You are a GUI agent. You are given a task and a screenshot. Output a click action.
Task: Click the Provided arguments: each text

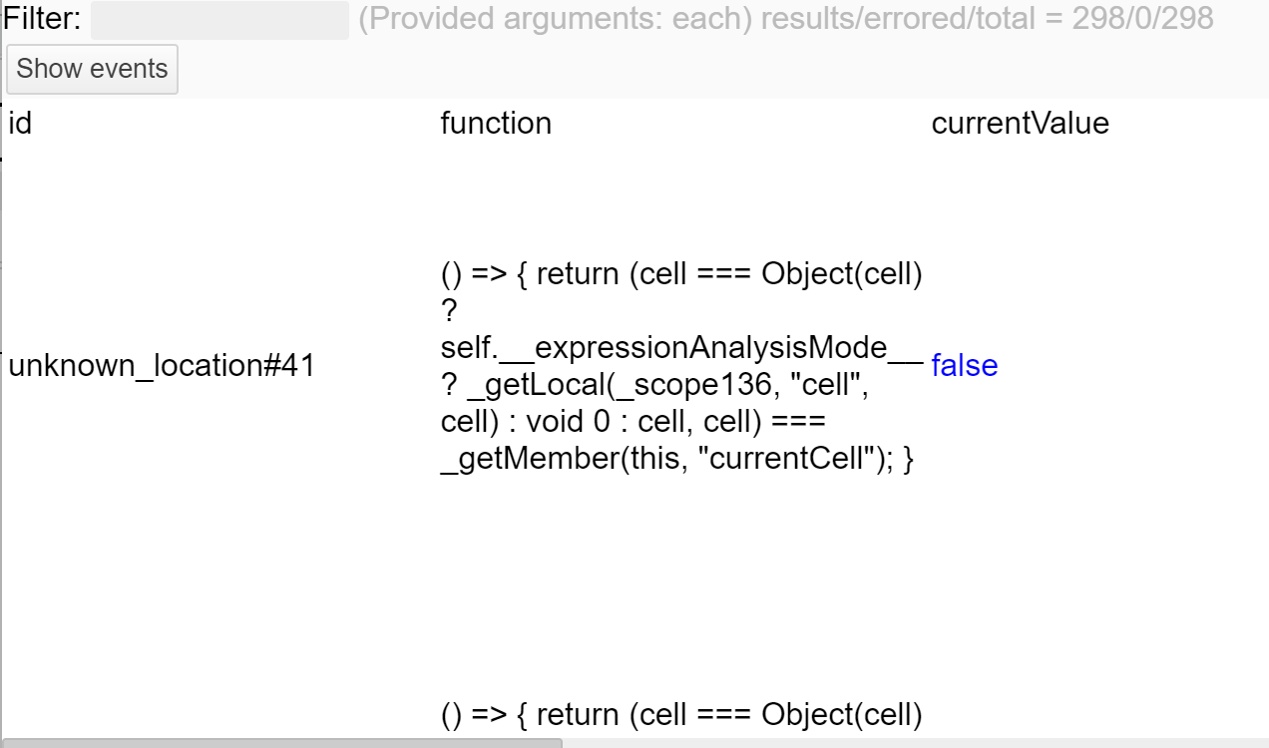tap(555, 19)
